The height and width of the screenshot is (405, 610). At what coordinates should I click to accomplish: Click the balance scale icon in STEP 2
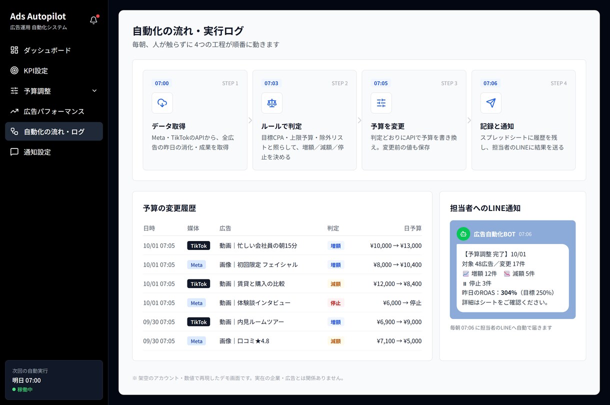[x=272, y=103]
